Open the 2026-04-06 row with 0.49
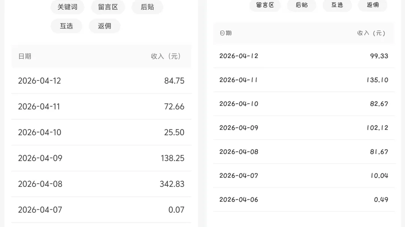405x227 pixels. pos(304,200)
